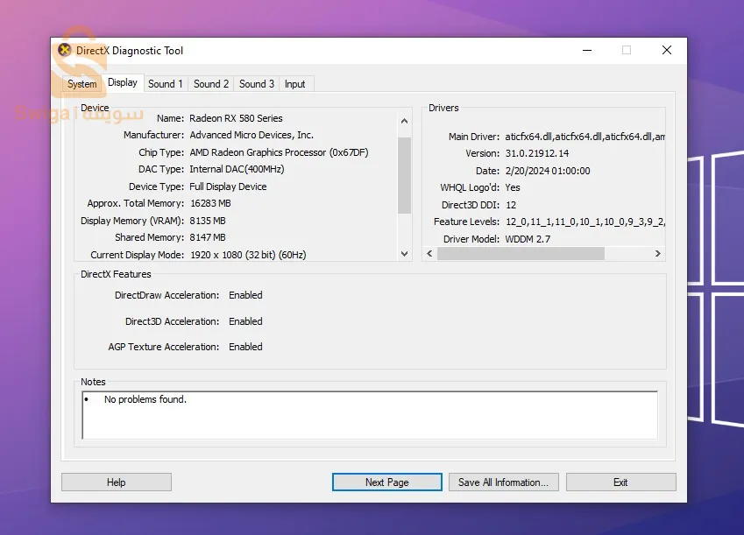Click the DirectX icon in the title bar

pos(65,51)
